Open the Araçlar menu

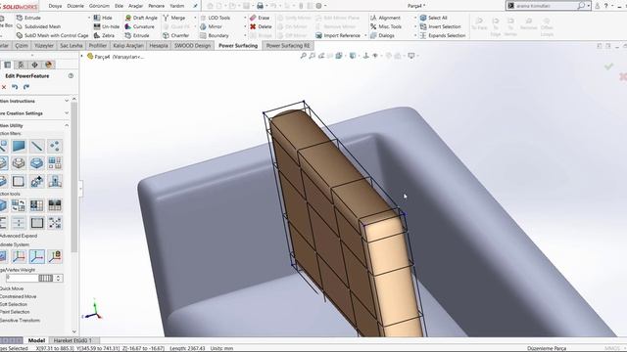[x=135, y=6]
